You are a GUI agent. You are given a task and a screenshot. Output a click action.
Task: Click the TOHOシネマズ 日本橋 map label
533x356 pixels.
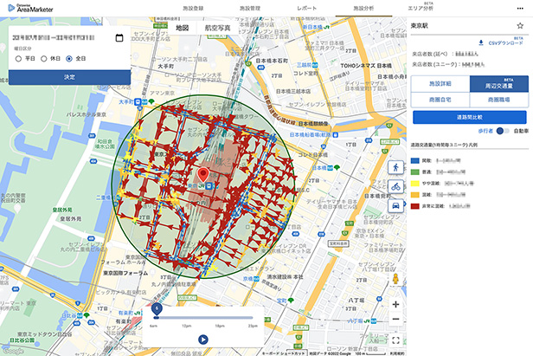pyautogui.click(x=366, y=66)
